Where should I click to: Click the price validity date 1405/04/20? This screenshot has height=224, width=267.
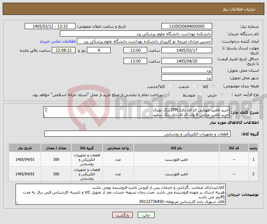click(x=186, y=61)
